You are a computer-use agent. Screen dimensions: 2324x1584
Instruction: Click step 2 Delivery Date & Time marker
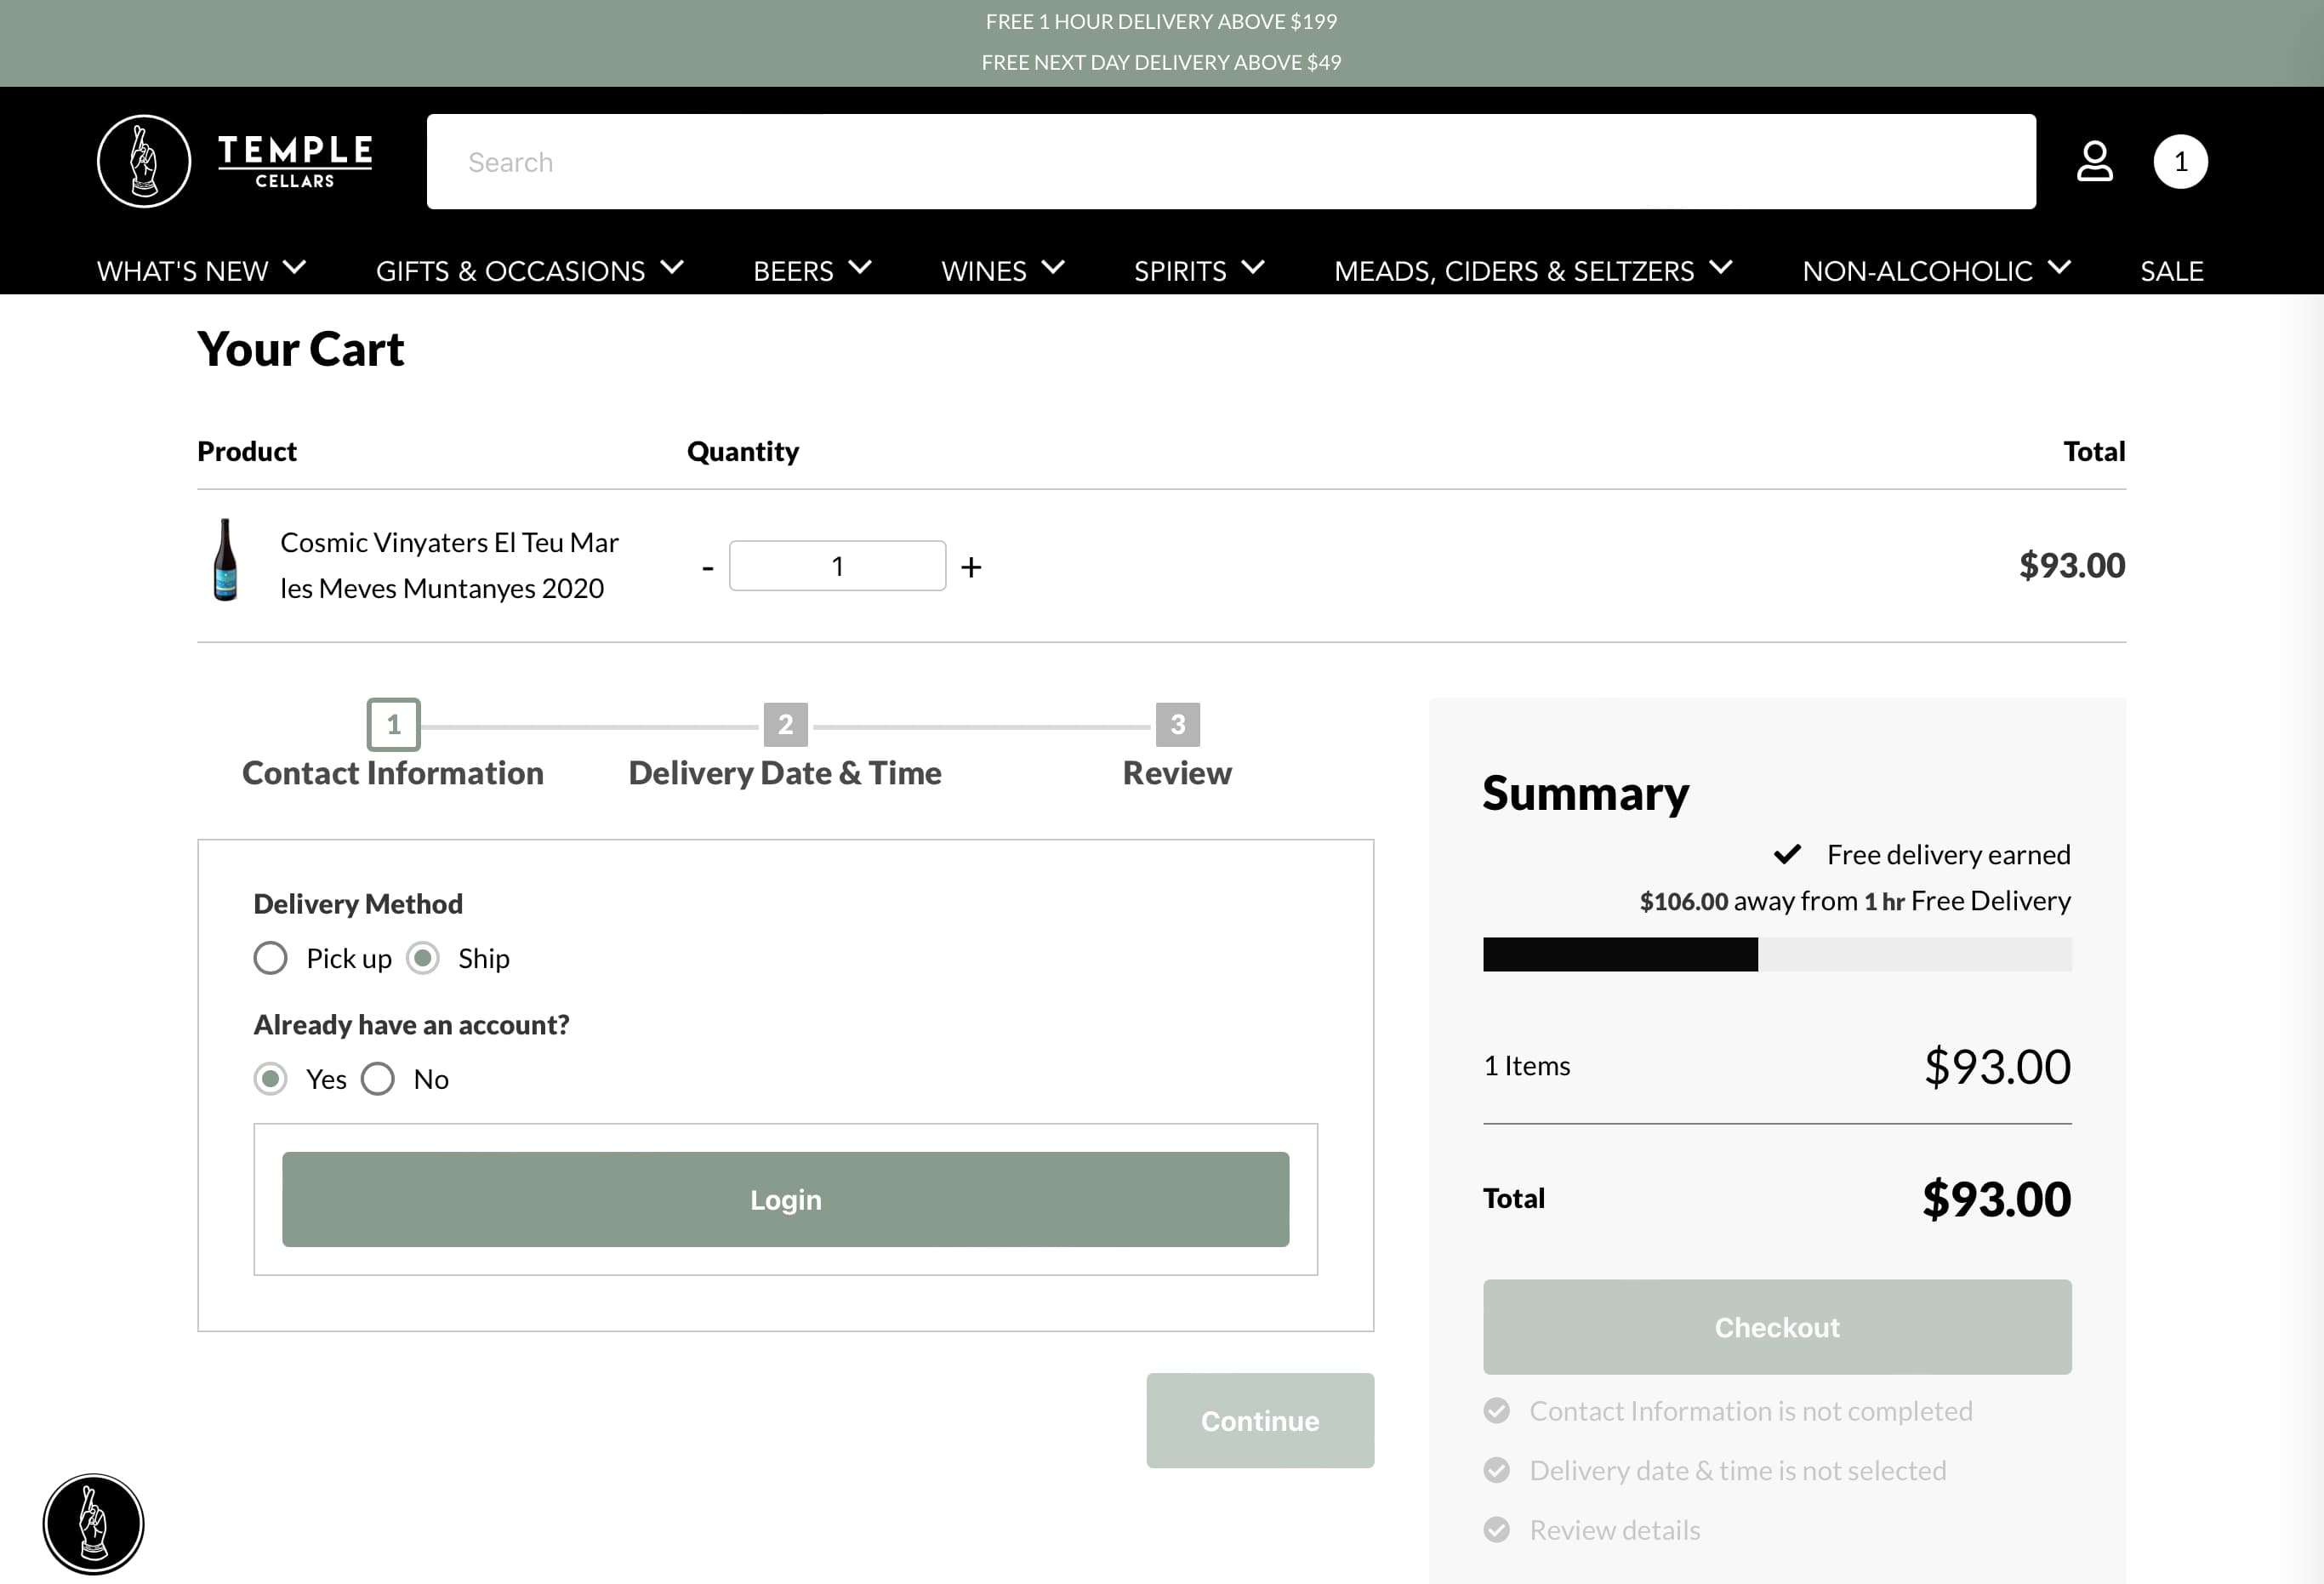785,724
